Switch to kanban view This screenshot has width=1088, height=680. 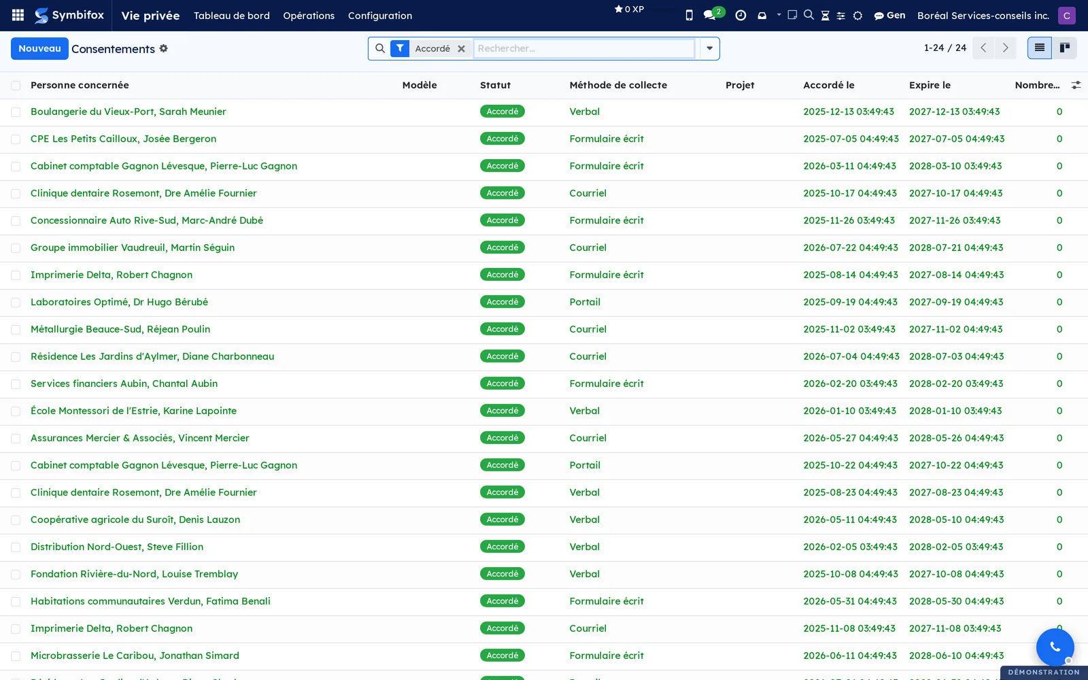click(x=1065, y=48)
